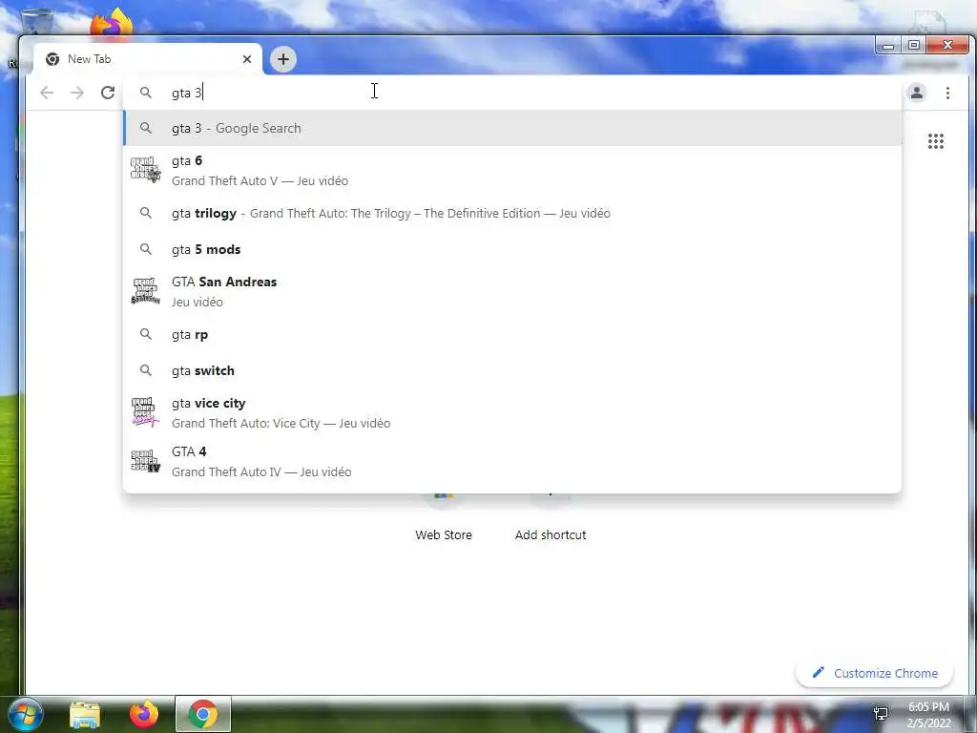The image size is (977, 733).
Task: Open the Windows Start menu orb
Action: tap(26, 714)
